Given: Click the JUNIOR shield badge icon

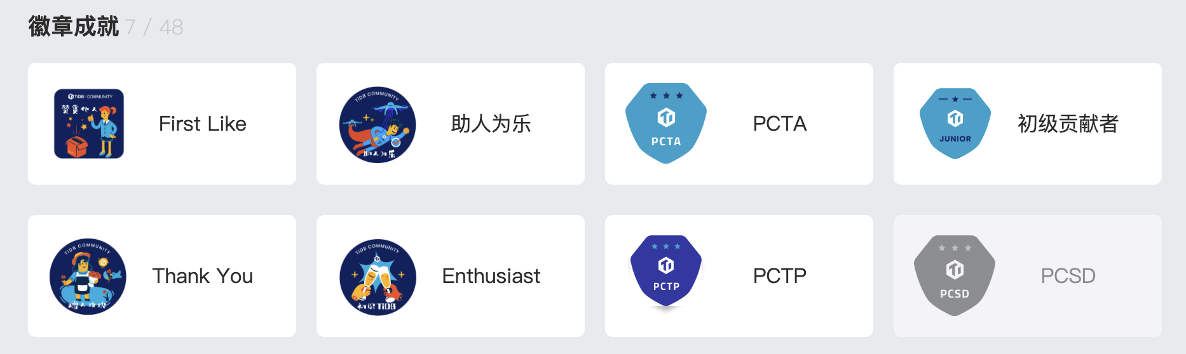Looking at the screenshot, I should (x=955, y=124).
